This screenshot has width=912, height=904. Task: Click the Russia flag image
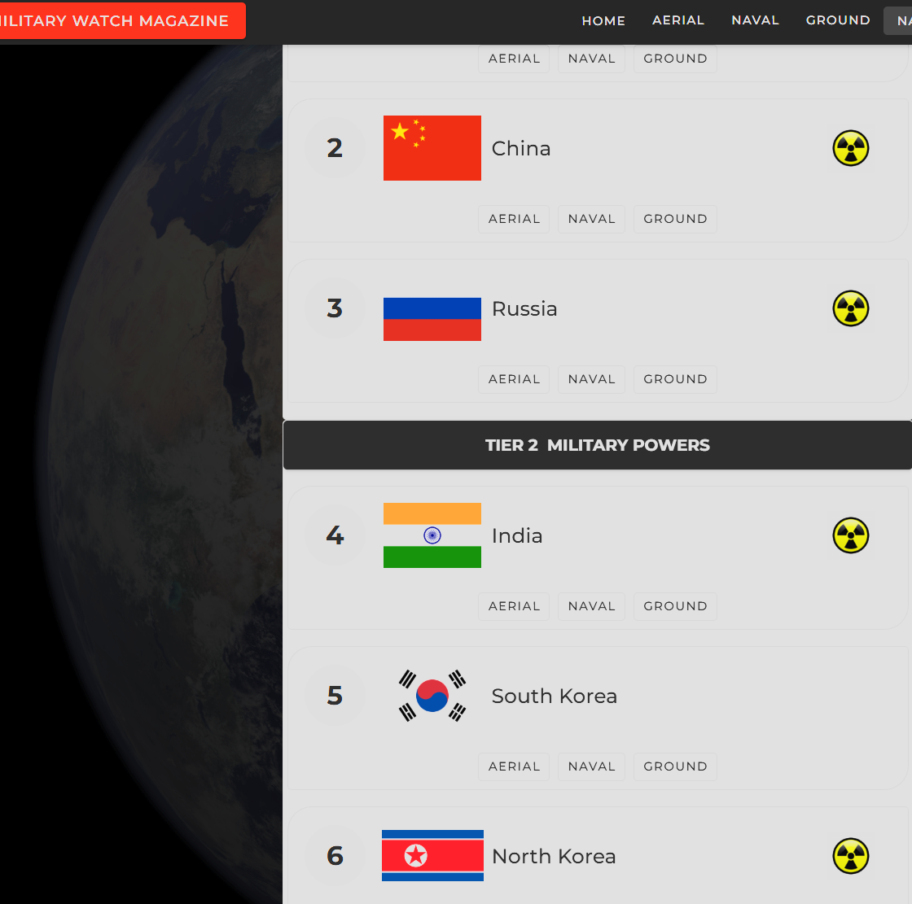click(x=432, y=308)
